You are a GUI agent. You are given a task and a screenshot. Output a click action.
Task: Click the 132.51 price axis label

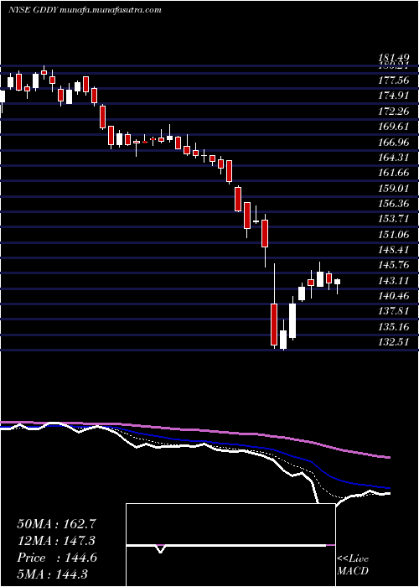[393, 343]
